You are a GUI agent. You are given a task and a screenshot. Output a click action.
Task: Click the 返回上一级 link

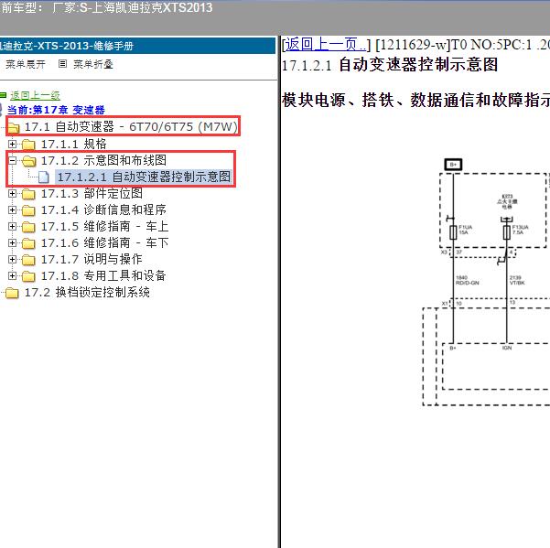pyautogui.click(x=35, y=95)
